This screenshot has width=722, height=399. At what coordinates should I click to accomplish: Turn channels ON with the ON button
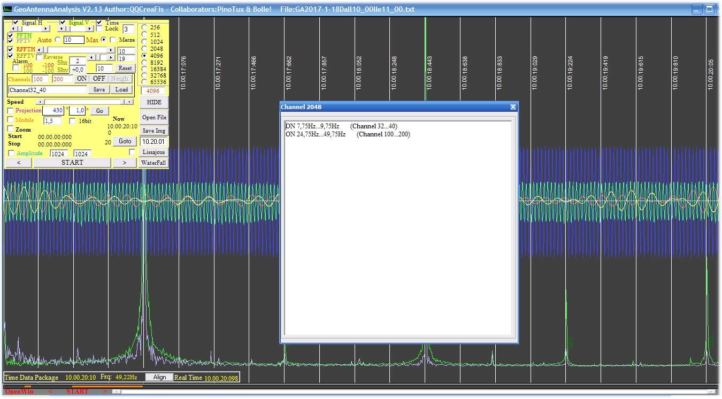[x=82, y=79]
